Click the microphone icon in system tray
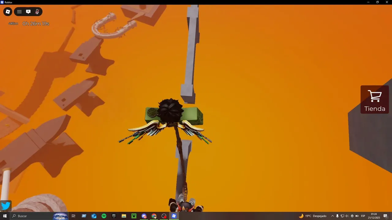This screenshot has height=220, width=392. pyautogui.click(x=337, y=216)
